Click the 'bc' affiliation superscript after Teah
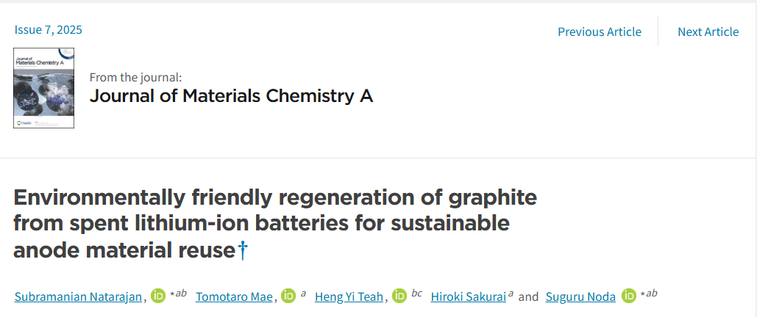757x317 pixels. click(417, 294)
